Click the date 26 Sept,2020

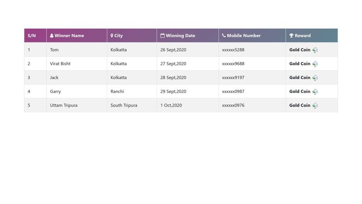click(173, 50)
